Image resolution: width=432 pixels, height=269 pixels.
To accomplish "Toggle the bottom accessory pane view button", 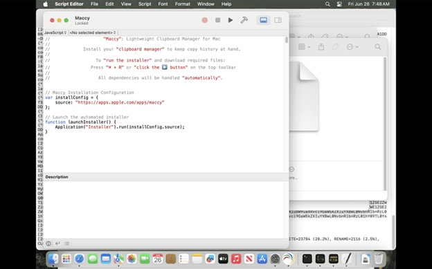I will [x=263, y=20].
